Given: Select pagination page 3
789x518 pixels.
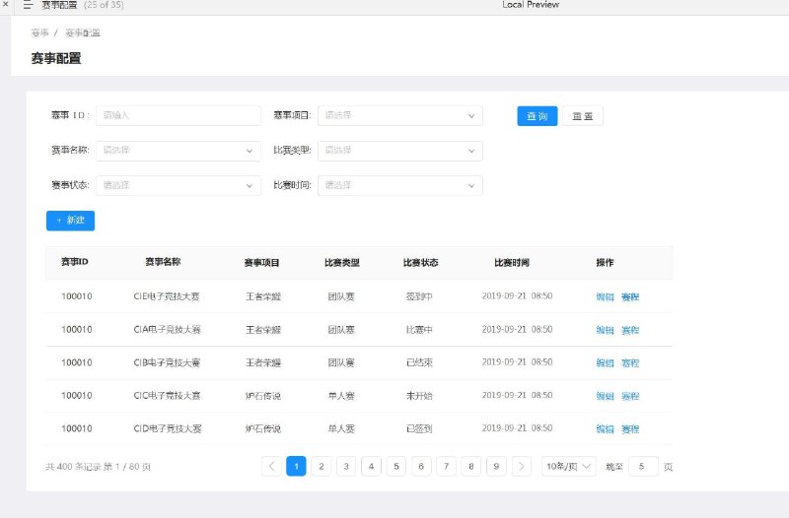Looking at the screenshot, I should [x=346, y=466].
